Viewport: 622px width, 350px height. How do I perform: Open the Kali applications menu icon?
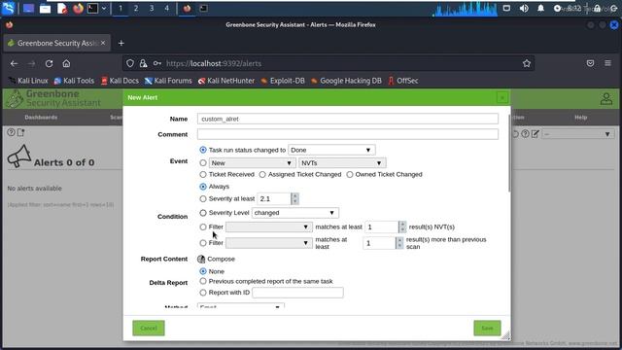tap(9, 8)
